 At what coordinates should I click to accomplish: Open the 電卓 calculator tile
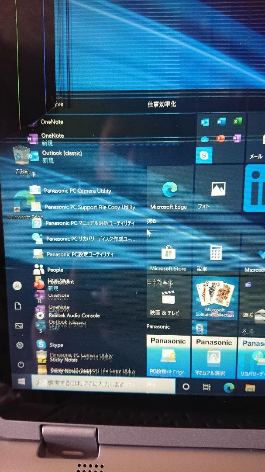(217, 253)
